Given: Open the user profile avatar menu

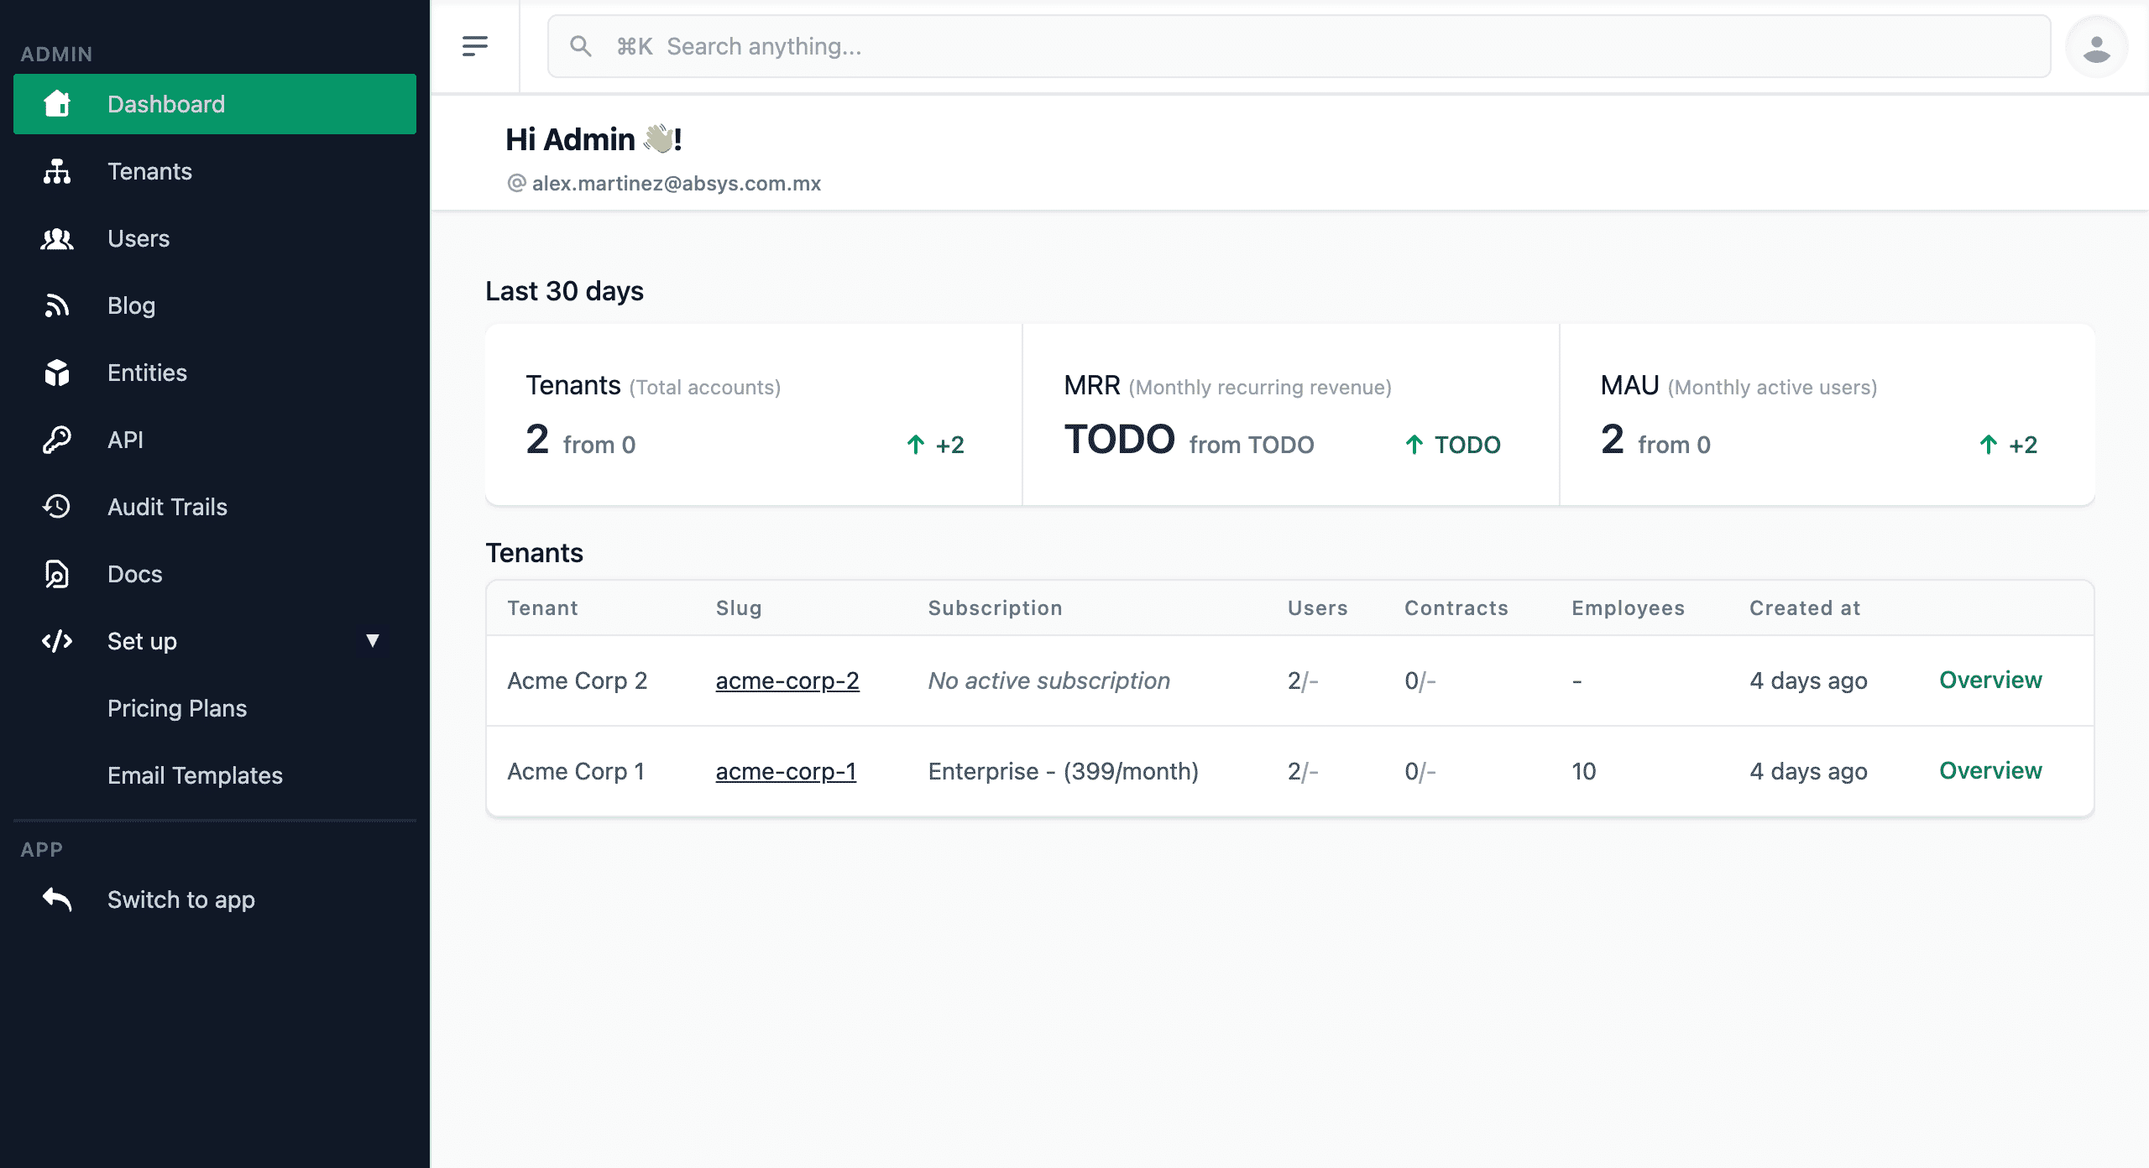Looking at the screenshot, I should 2096,48.
